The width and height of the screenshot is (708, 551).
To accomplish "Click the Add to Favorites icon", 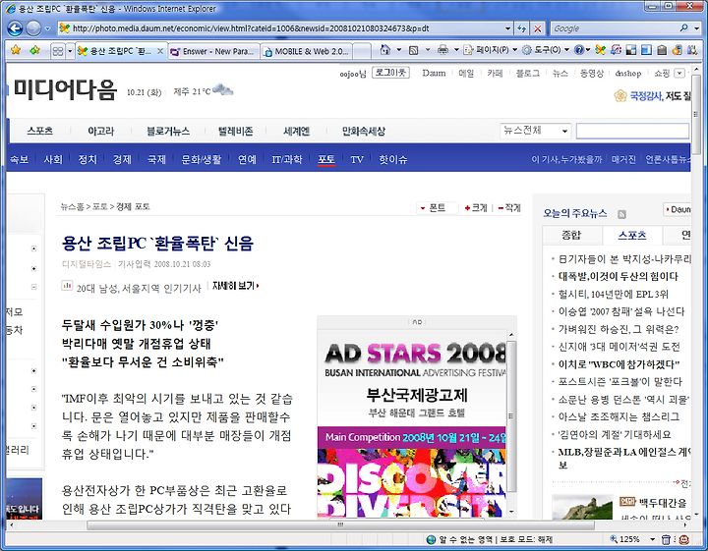I will 34,50.
